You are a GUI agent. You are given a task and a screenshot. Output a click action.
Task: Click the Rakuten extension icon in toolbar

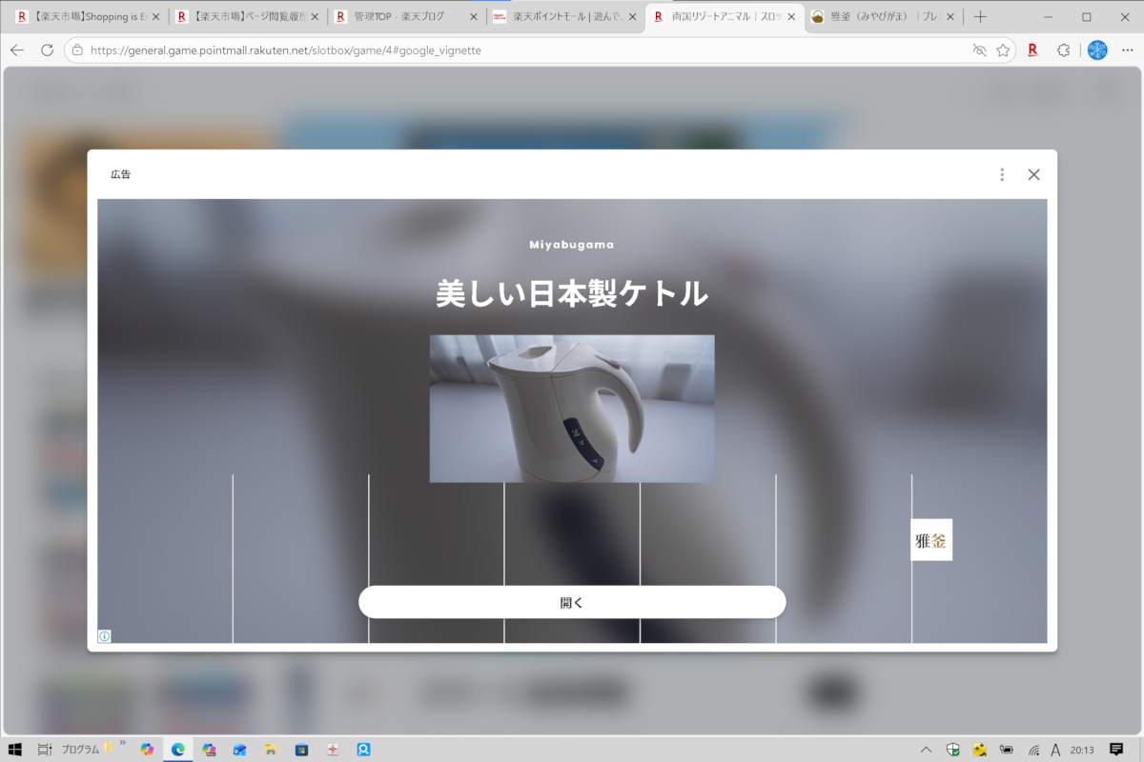coord(1032,50)
